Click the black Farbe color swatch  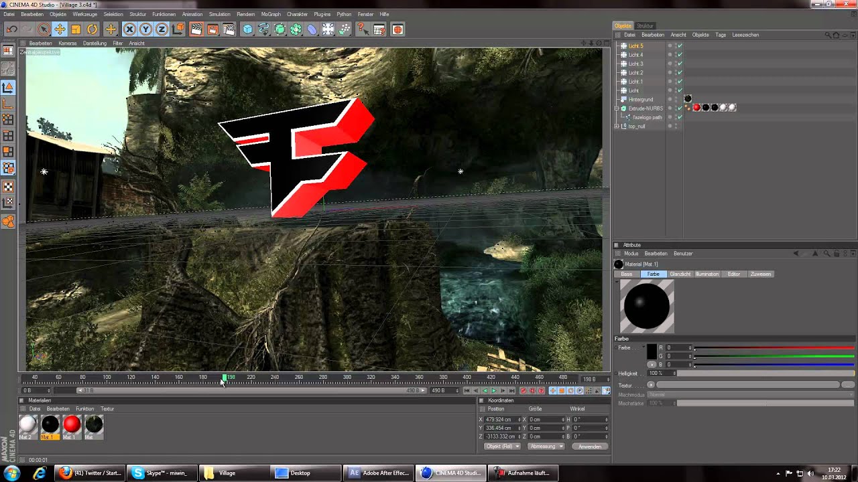pyautogui.click(x=652, y=351)
